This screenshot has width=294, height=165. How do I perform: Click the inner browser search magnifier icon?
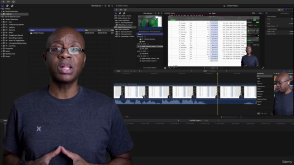[161, 13]
